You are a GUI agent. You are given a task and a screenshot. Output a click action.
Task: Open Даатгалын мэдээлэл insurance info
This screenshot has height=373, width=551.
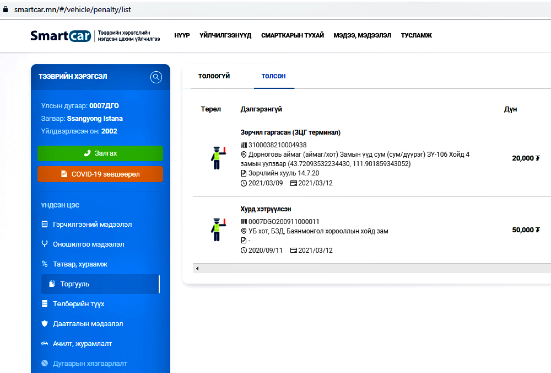(x=88, y=324)
